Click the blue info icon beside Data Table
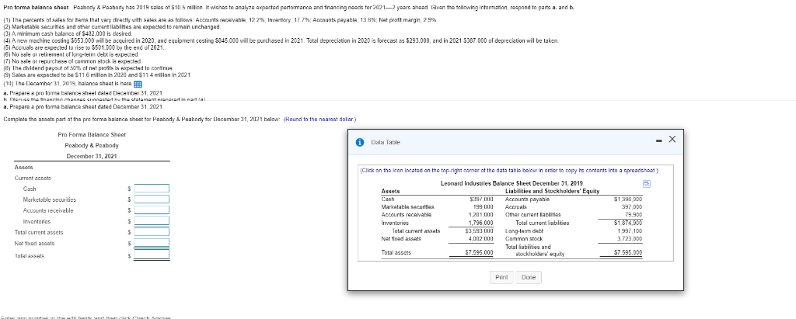Viewport: 796px width, 319px height. pyautogui.click(x=361, y=143)
